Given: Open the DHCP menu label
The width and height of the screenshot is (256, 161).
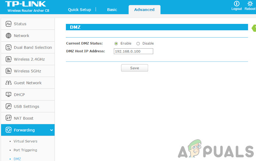Looking at the screenshot, I should (20, 95).
